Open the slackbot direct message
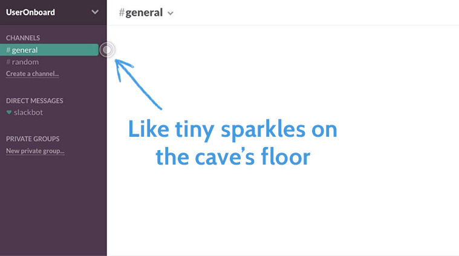The height and width of the screenshot is (256, 459). click(x=28, y=113)
